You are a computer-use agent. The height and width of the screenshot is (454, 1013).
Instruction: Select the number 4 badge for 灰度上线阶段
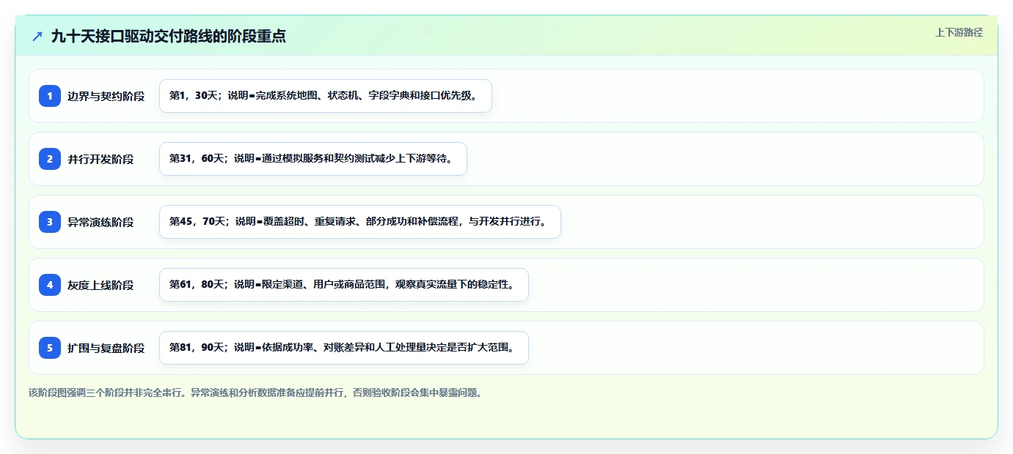50,285
